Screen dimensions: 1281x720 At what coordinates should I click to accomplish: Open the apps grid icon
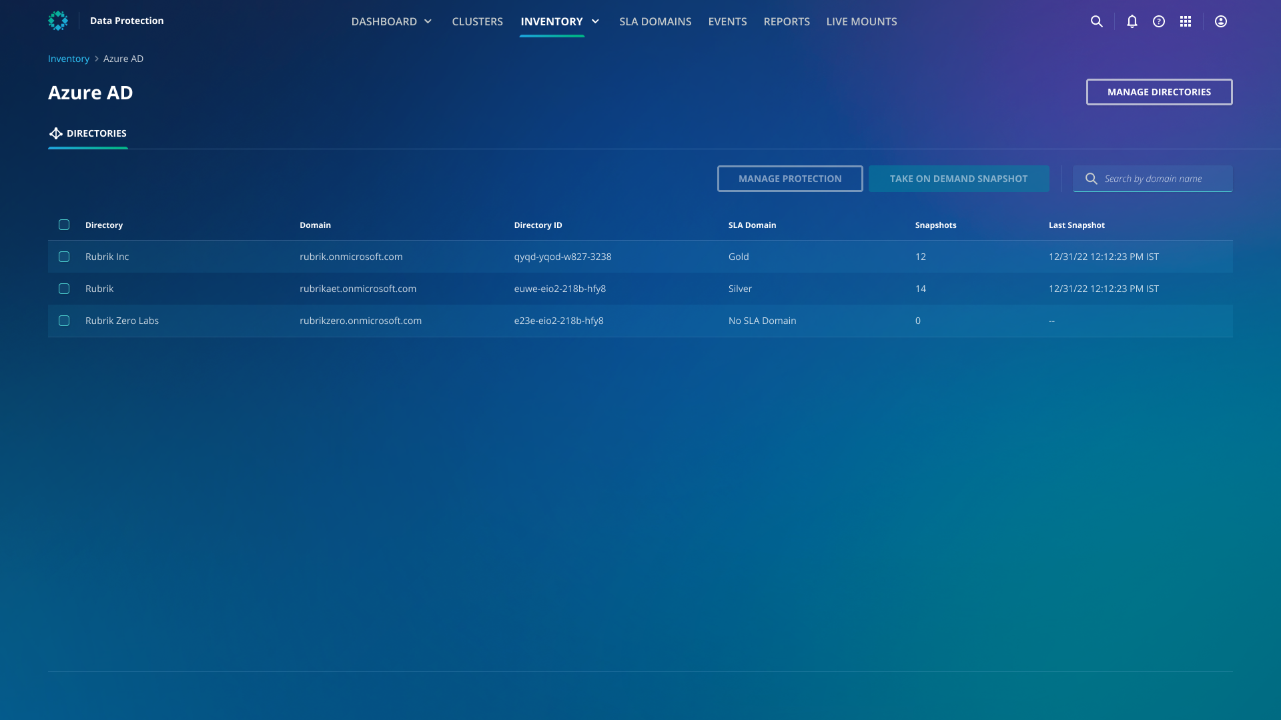click(1186, 21)
